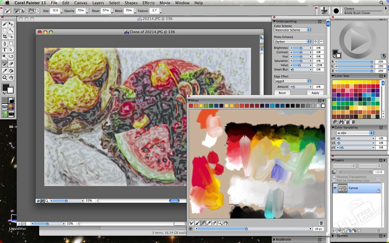
Task: Pick the Eraser tool in toolbox
Action: click(x=11, y=64)
